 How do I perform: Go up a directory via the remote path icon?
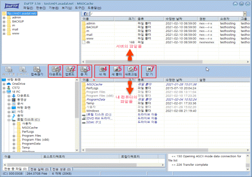point(86,14)
